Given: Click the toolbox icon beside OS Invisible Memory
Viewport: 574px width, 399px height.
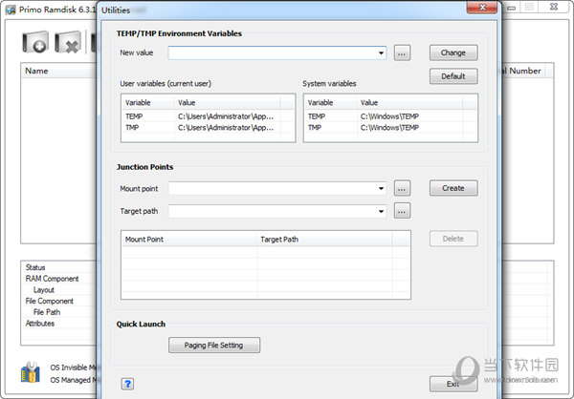Looking at the screenshot, I should (31, 372).
